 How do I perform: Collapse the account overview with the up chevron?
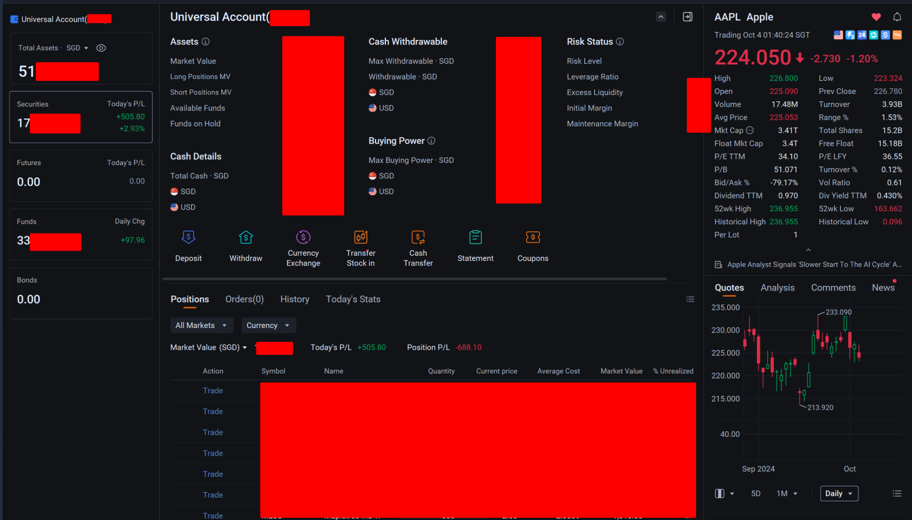tap(661, 17)
